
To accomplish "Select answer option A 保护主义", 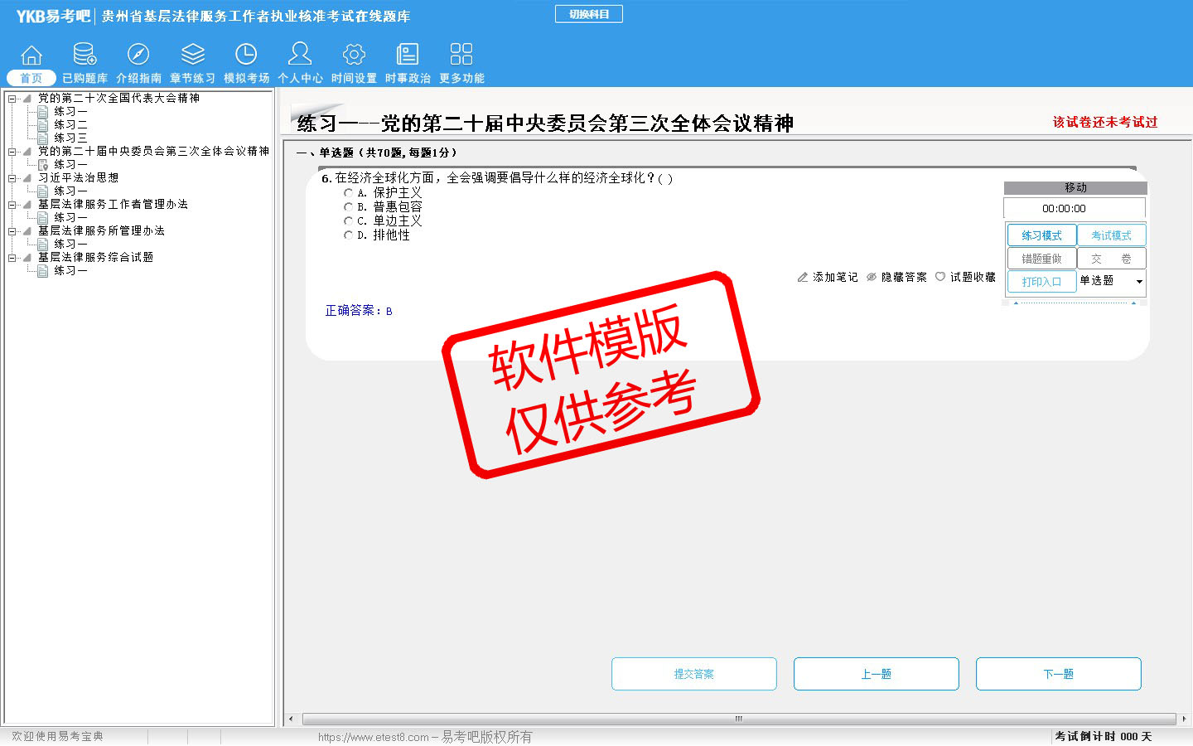I will [348, 193].
